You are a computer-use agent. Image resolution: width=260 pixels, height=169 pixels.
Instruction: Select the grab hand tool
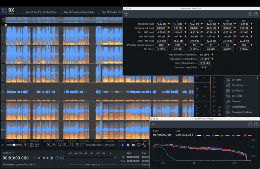tap(77, 145)
